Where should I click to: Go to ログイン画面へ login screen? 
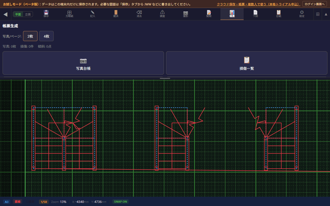tap(315, 4)
